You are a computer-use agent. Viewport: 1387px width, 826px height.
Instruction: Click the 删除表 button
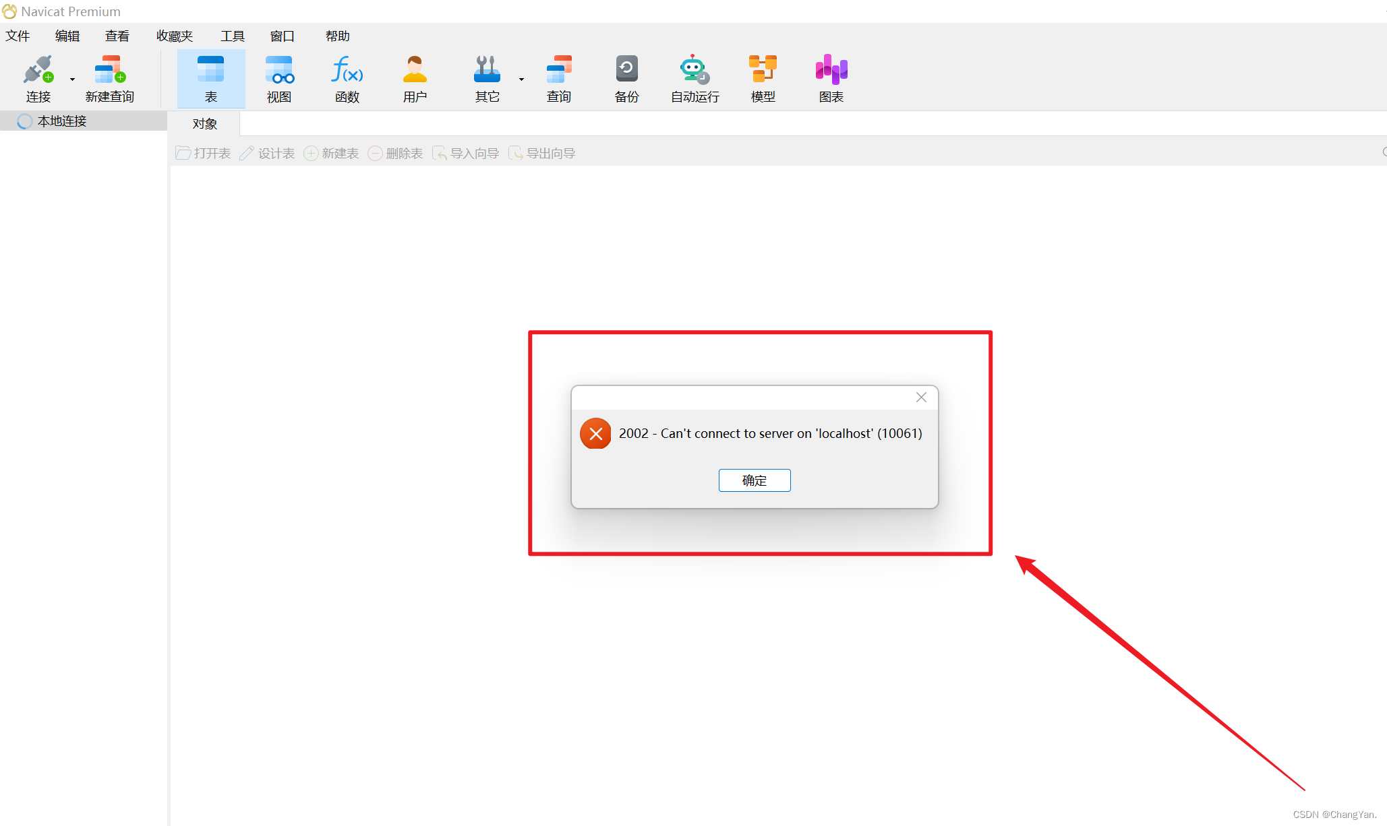[395, 154]
